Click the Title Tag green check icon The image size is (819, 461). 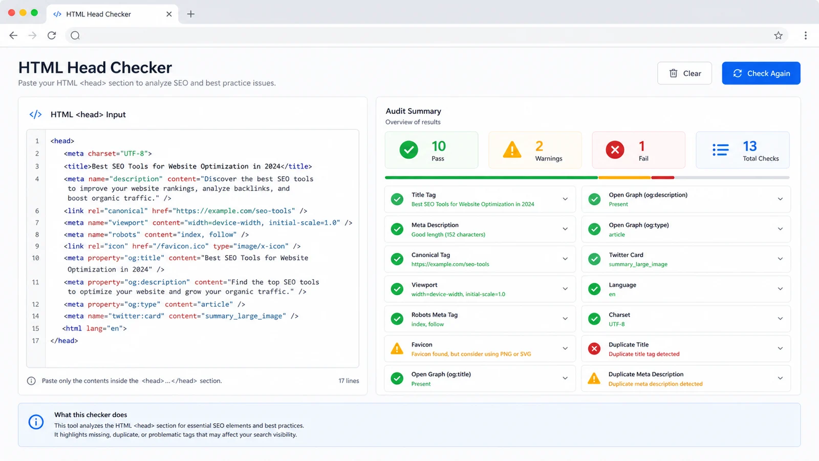pyautogui.click(x=397, y=199)
